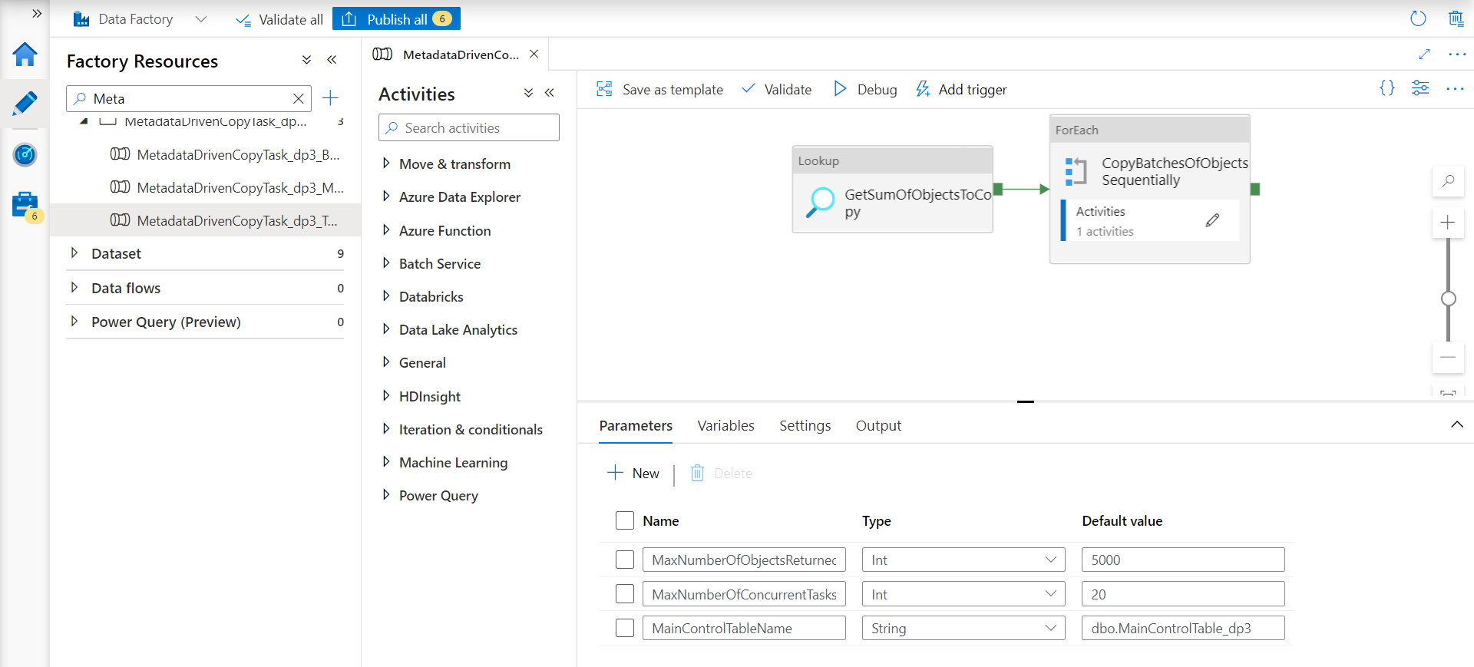Click the canvas zoom-in plus button

tap(1448, 223)
